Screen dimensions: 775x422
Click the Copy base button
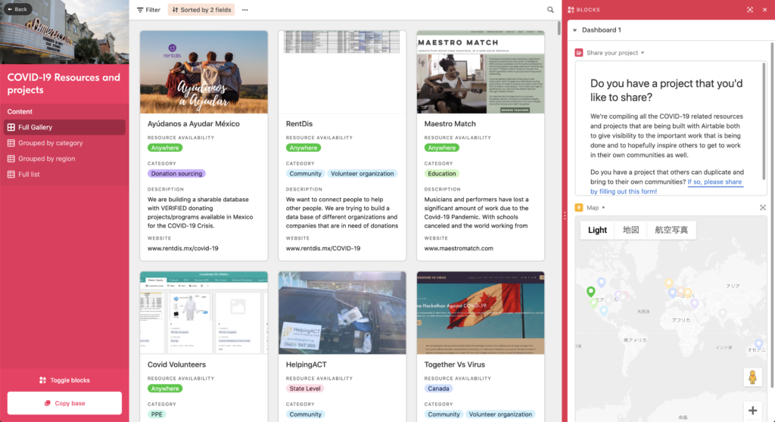[x=64, y=403]
